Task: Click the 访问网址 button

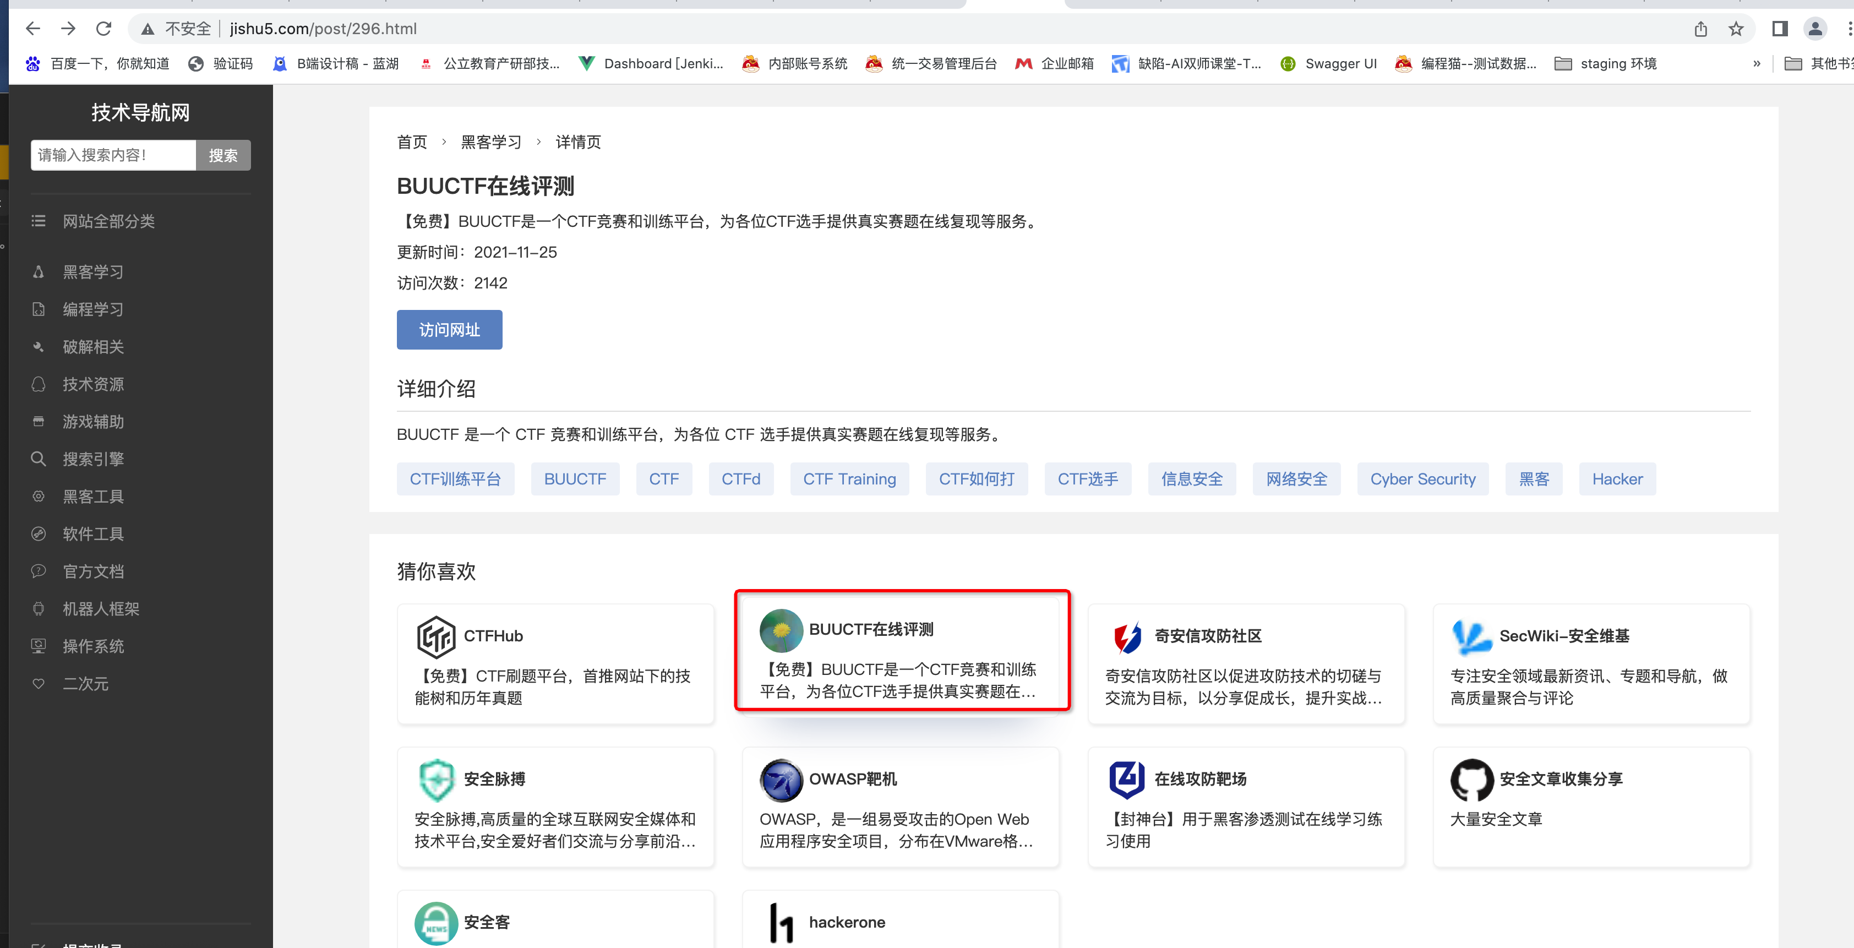Action: click(x=449, y=330)
